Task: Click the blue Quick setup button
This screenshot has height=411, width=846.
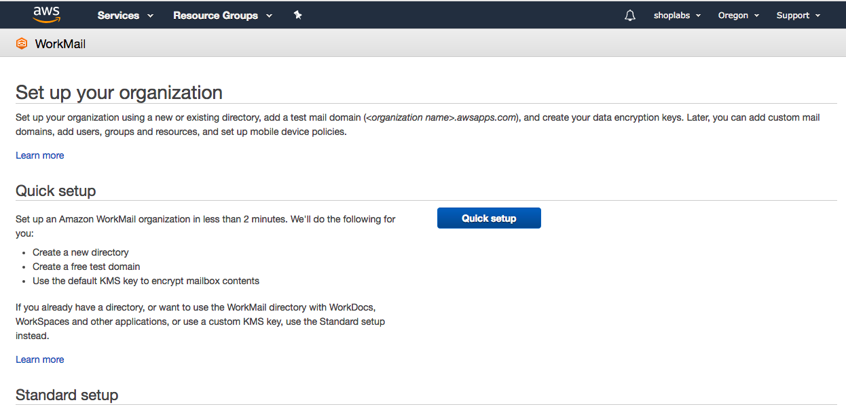Action: 489,218
